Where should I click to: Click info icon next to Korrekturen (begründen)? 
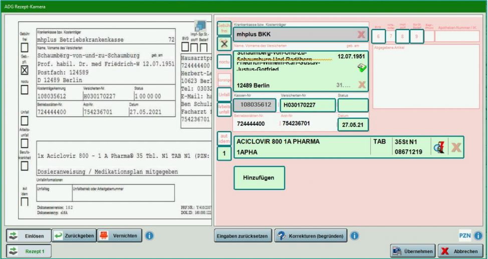pos(355,235)
